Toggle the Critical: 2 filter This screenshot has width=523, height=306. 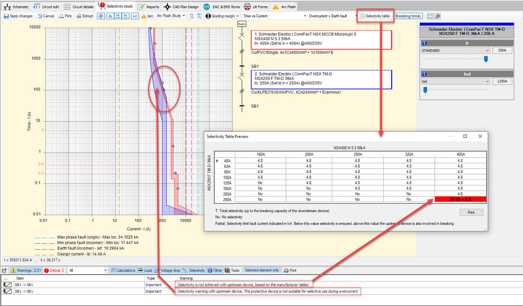tap(54, 271)
